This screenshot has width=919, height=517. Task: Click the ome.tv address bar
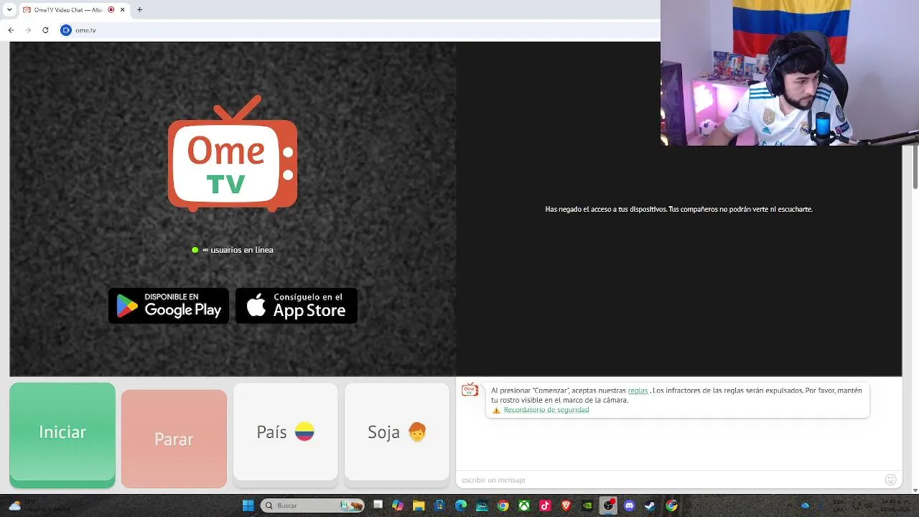[359, 30]
